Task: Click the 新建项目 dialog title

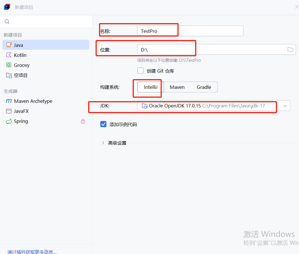Action: (24, 7)
